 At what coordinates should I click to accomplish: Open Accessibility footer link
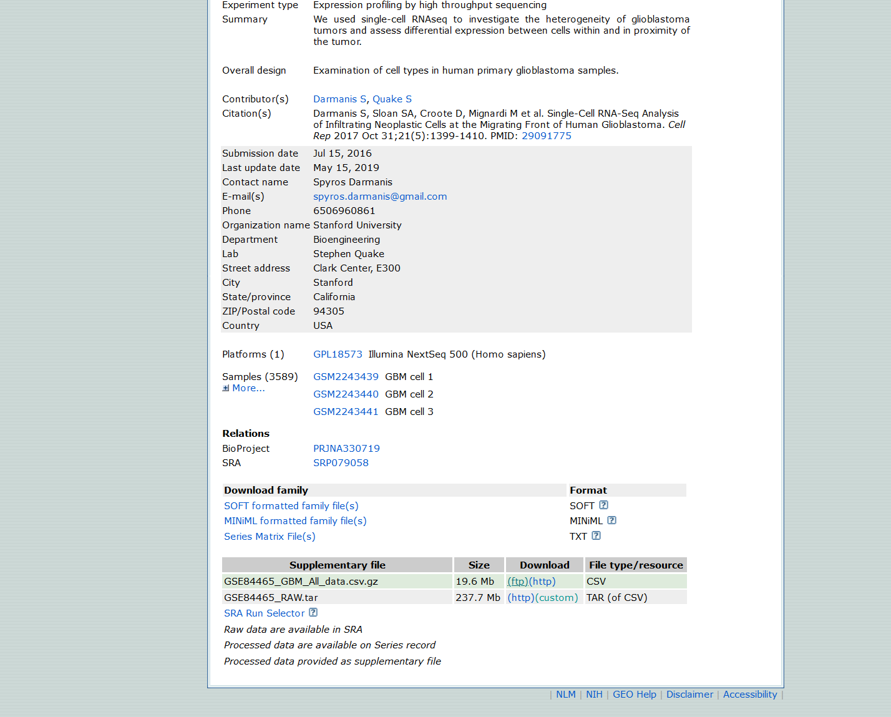click(749, 695)
